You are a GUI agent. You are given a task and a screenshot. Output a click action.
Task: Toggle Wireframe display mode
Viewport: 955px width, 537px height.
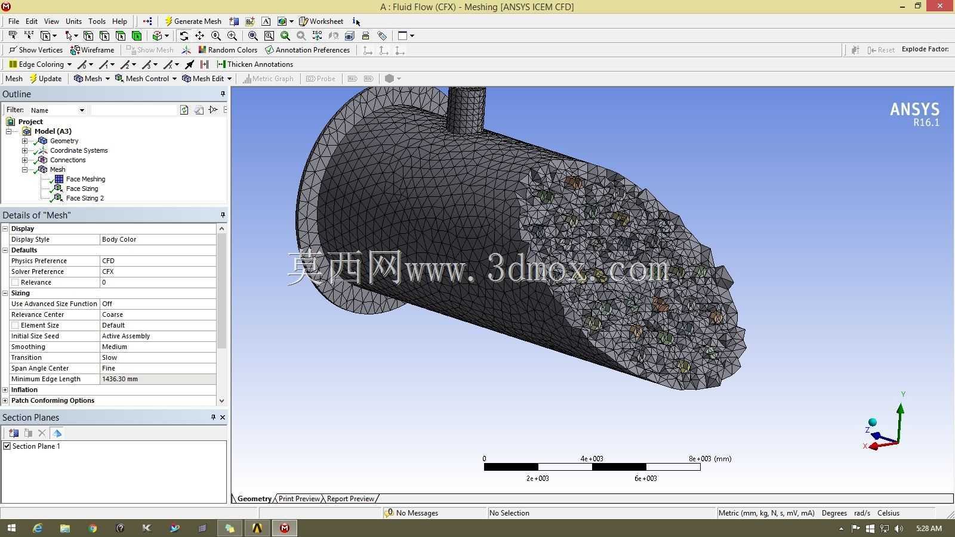(92, 50)
